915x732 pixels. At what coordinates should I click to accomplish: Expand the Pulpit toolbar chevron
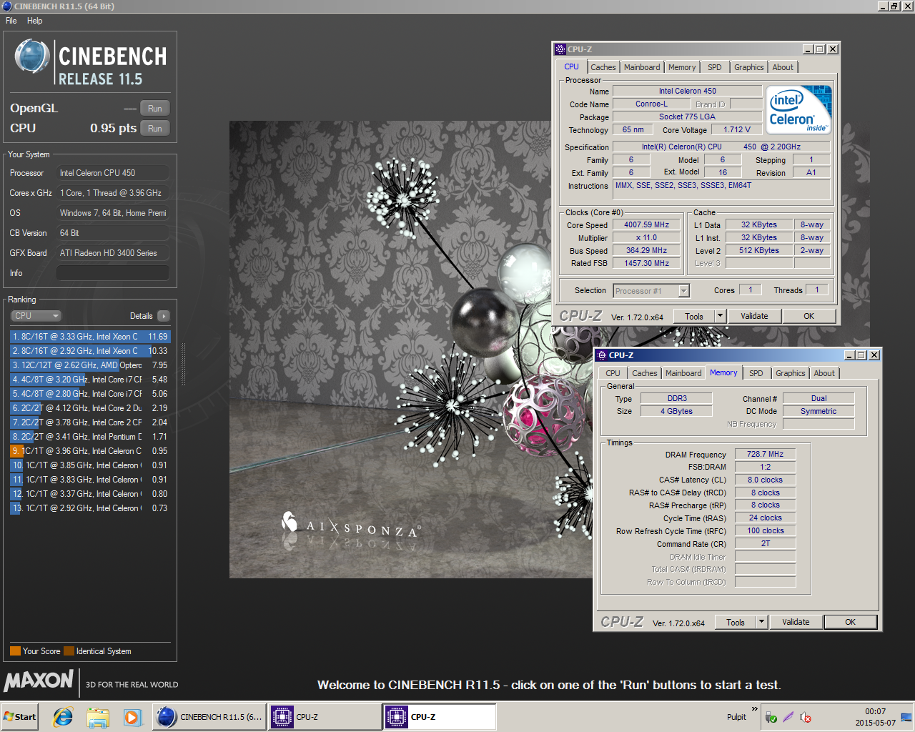754,709
